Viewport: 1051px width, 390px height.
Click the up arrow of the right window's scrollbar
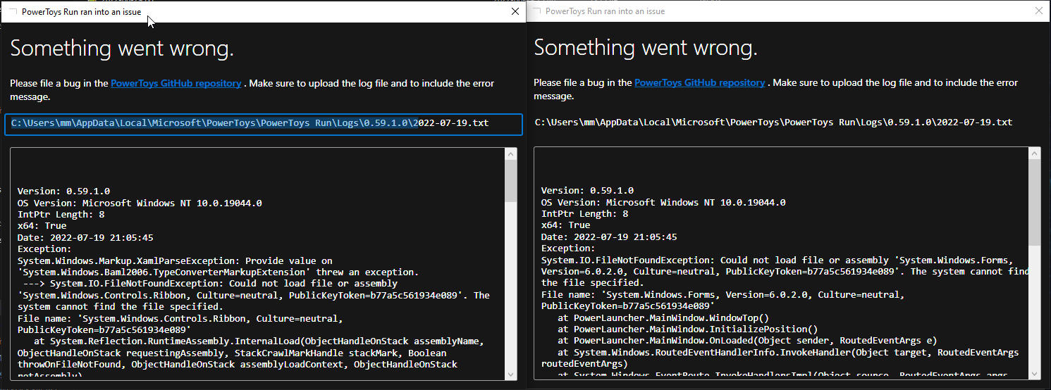[x=1034, y=153]
